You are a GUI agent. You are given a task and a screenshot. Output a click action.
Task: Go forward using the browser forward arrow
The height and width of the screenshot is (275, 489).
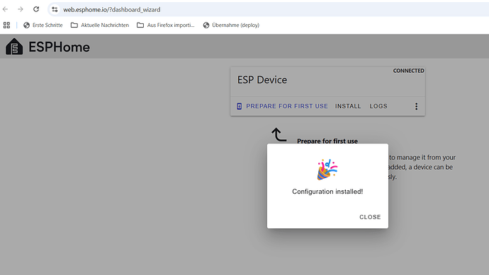(21, 9)
